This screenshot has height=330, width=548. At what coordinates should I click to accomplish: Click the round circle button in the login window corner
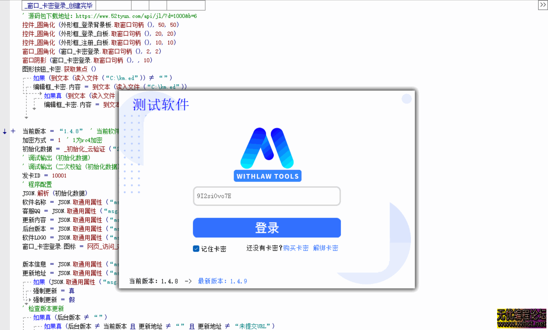tap(407, 99)
